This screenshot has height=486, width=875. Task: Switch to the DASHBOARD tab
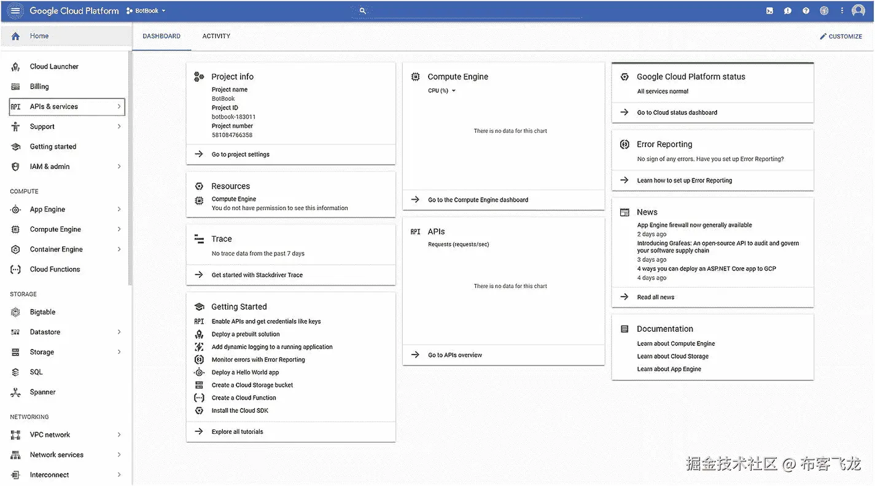point(161,36)
